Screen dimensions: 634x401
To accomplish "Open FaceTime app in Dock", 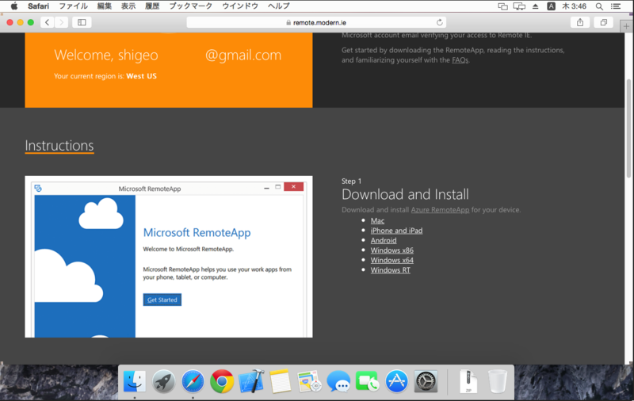I will (367, 380).
